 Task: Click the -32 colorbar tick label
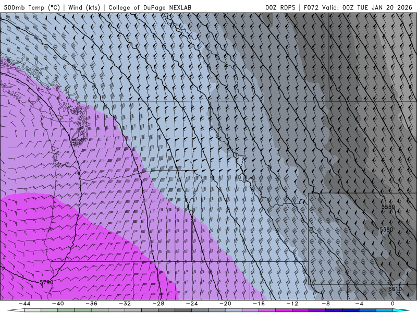point(125,304)
